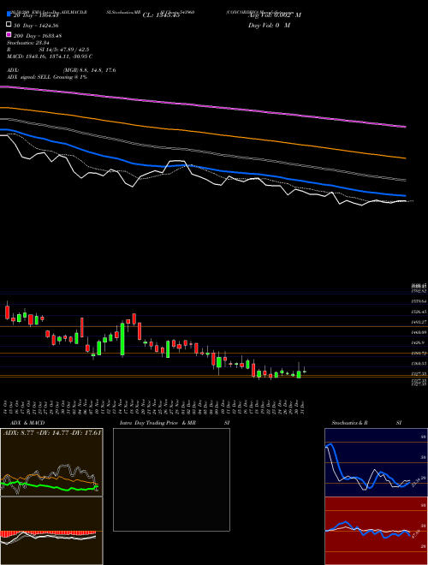This screenshot has width=428, height=565.
Task: Click the ADX (MGR) 8.8, 14.8, 17.6 line
Action: [62, 70]
